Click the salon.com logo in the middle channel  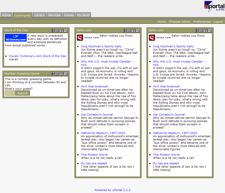(88, 38)
